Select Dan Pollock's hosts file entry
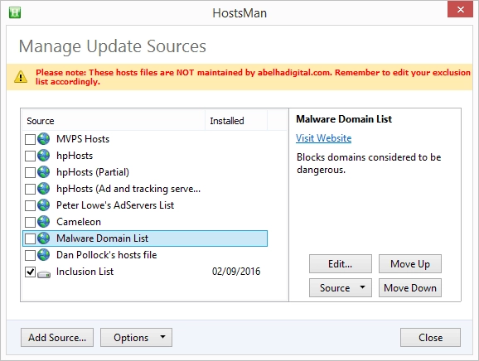Image resolution: width=479 pixels, height=361 pixels. [107, 255]
